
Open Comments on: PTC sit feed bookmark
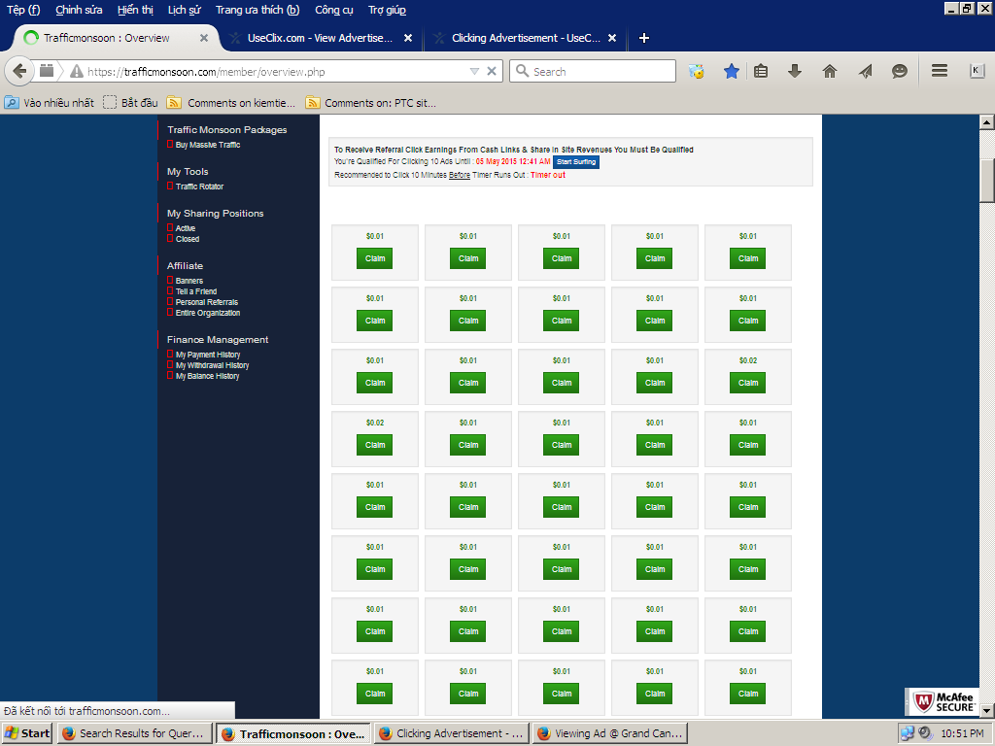[x=370, y=102]
